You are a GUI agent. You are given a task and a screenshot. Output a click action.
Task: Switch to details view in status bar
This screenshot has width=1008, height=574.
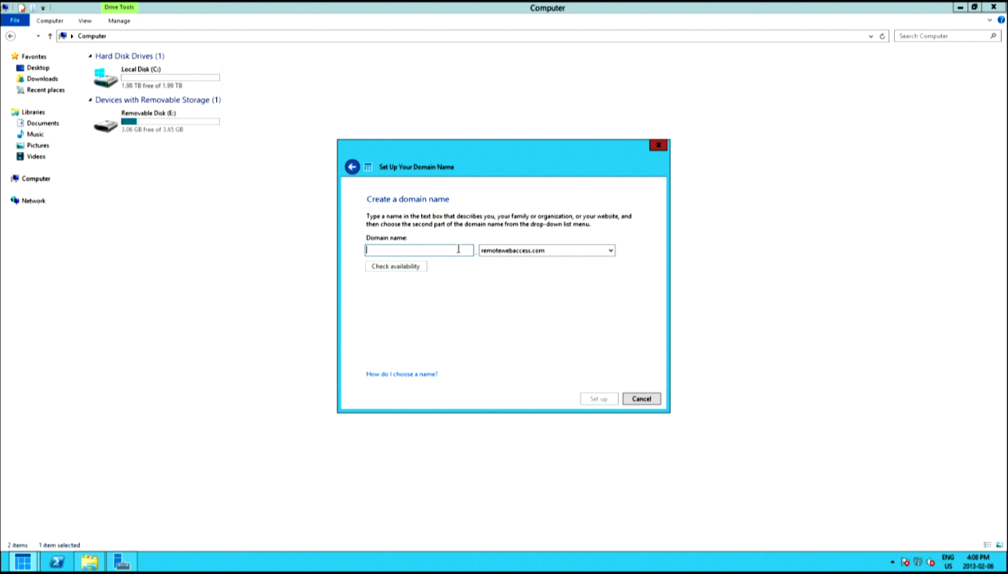987,545
